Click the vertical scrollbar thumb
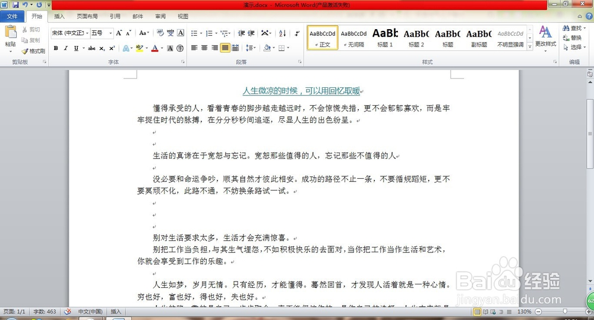Image resolution: width=594 pixels, height=320 pixels. pyautogui.click(x=590, y=134)
